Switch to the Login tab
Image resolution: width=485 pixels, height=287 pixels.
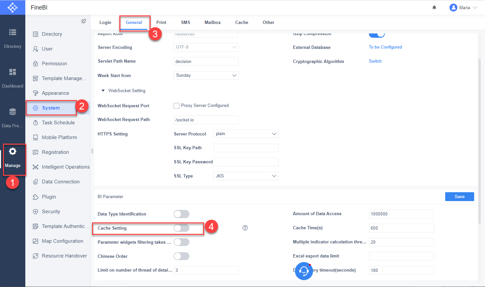pos(105,23)
